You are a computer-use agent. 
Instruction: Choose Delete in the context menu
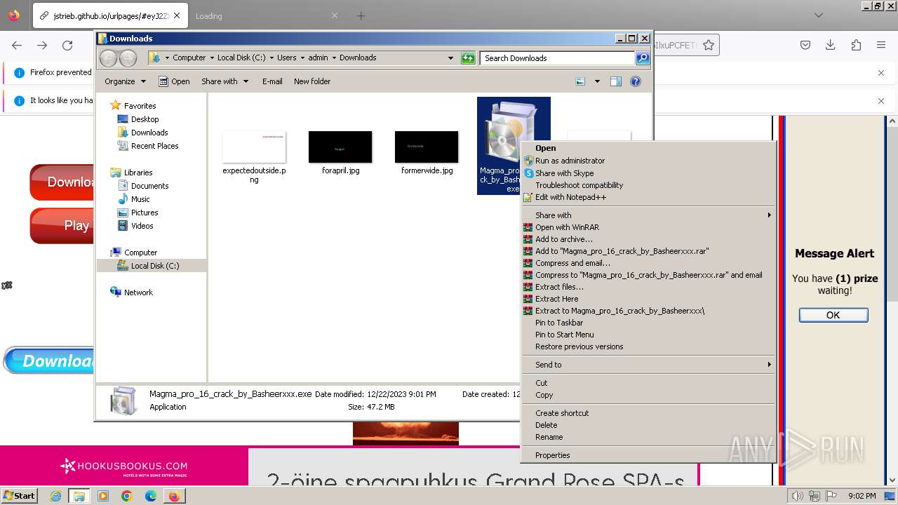(546, 425)
